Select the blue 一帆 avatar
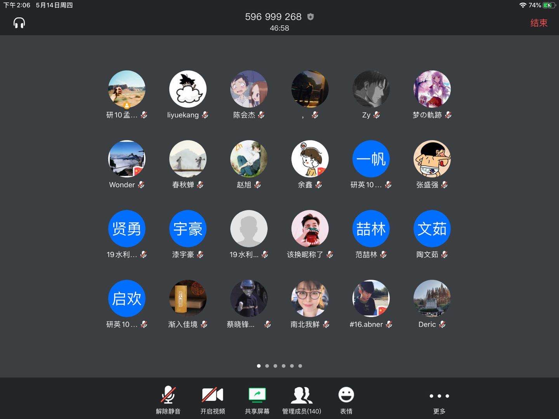This screenshot has height=419, width=559. pyautogui.click(x=371, y=159)
